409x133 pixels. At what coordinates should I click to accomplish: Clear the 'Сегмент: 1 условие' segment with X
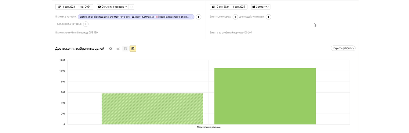(132, 7)
